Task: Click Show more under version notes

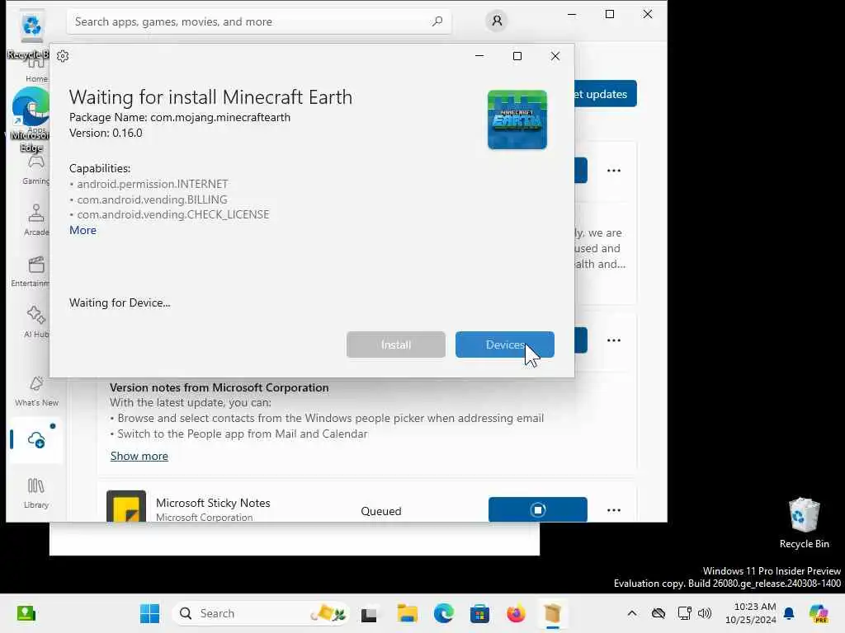Action: (139, 456)
